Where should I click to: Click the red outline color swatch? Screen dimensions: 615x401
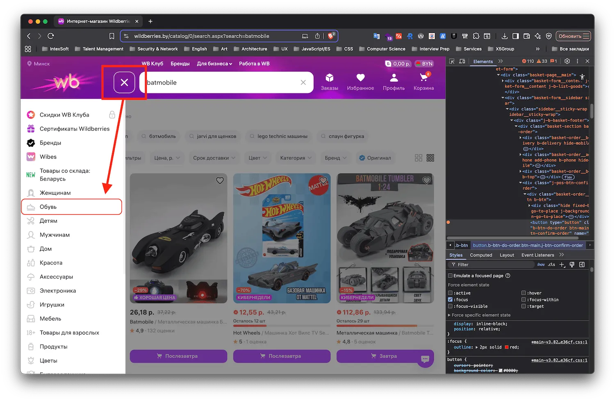tap(507, 347)
